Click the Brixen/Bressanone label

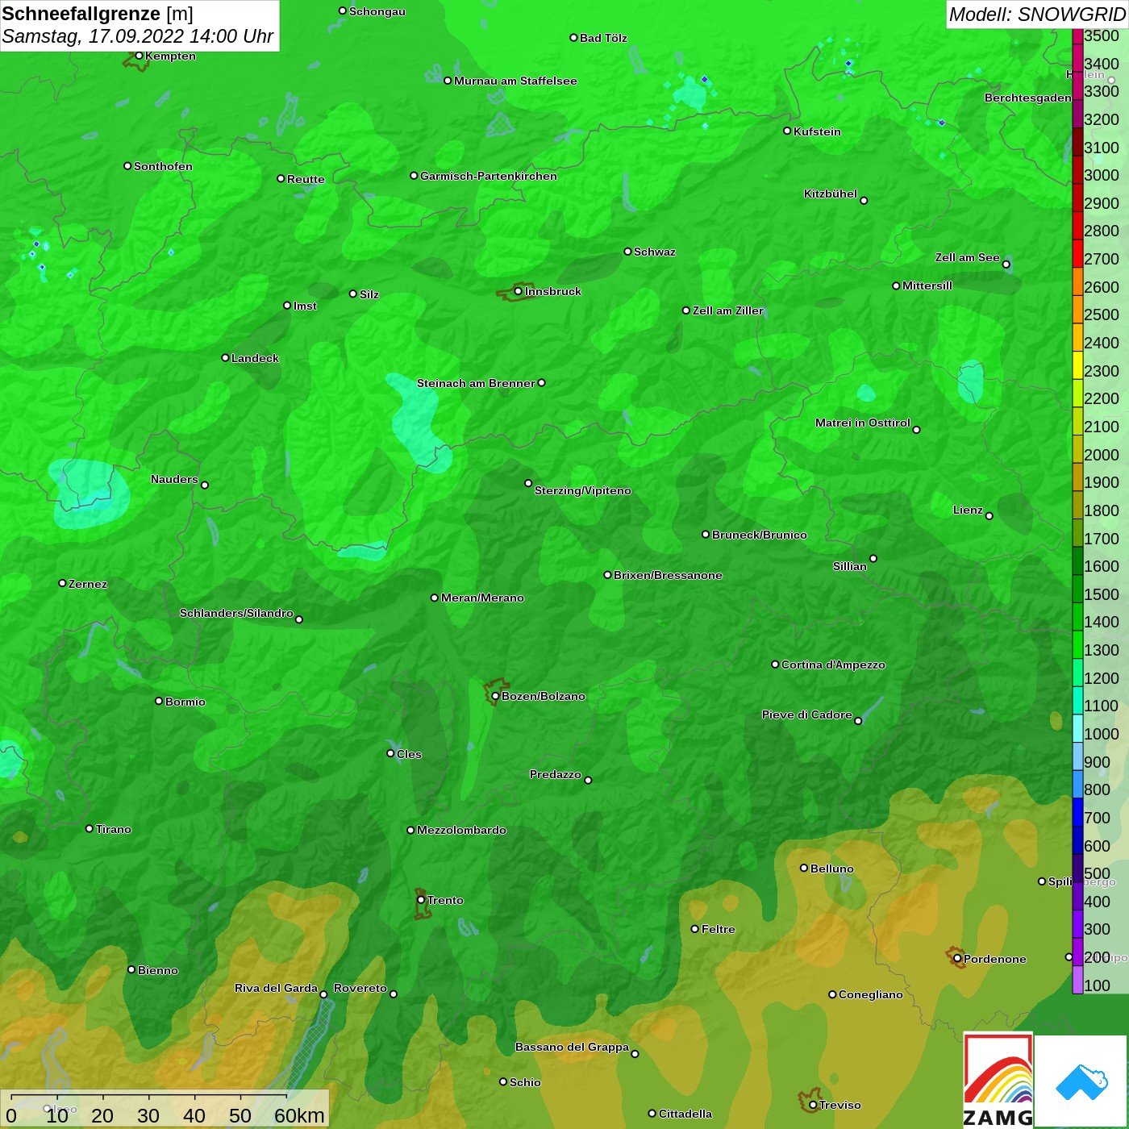point(668,575)
